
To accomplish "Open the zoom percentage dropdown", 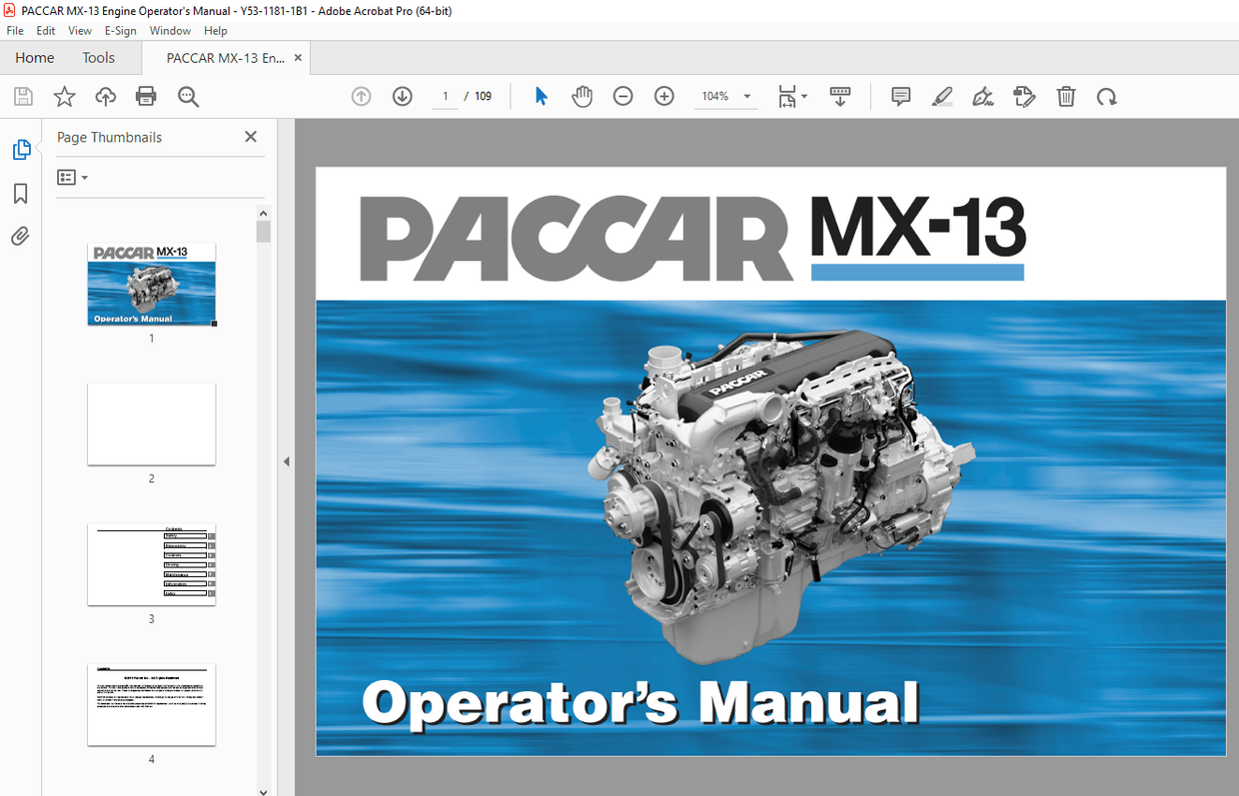I will pyautogui.click(x=744, y=96).
